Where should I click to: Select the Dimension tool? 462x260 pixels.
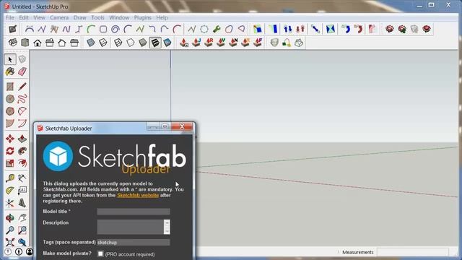click(x=22, y=178)
